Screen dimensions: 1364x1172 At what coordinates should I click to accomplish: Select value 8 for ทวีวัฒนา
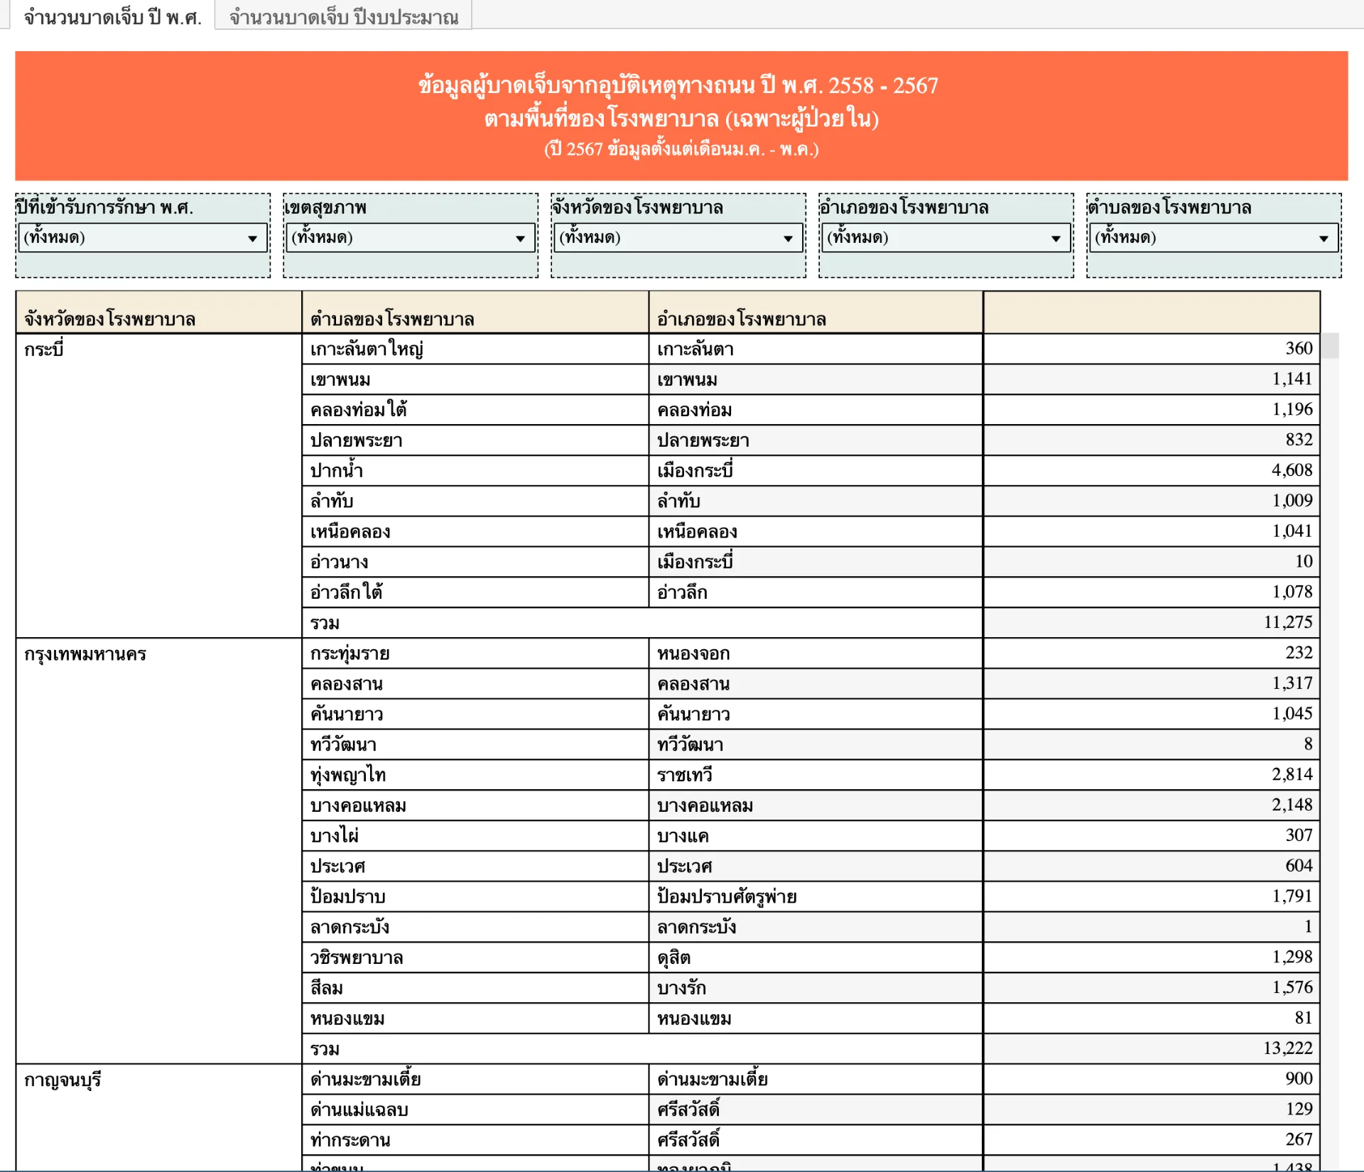point(1152,744)
